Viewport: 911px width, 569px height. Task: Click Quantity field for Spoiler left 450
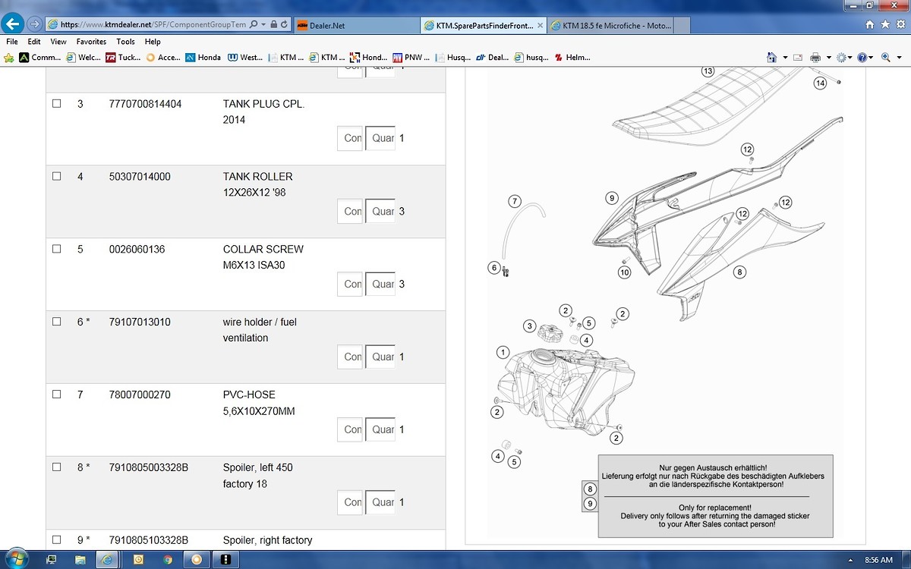pos(380,502)
